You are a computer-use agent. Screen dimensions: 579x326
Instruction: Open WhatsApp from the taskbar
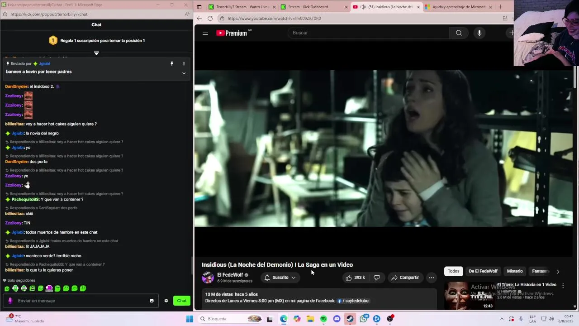click(x=363, y=319)
